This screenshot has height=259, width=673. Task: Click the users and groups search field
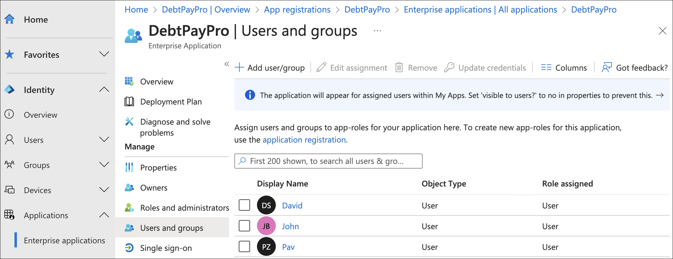coord(328,161)
